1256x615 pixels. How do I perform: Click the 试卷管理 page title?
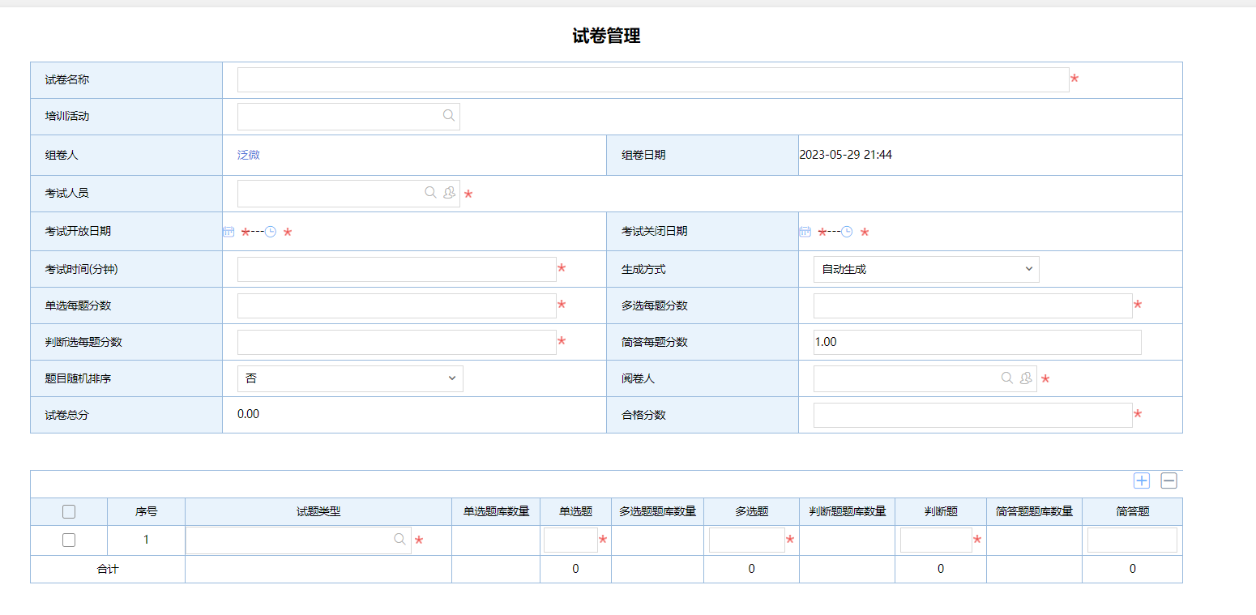pos(606,36)
